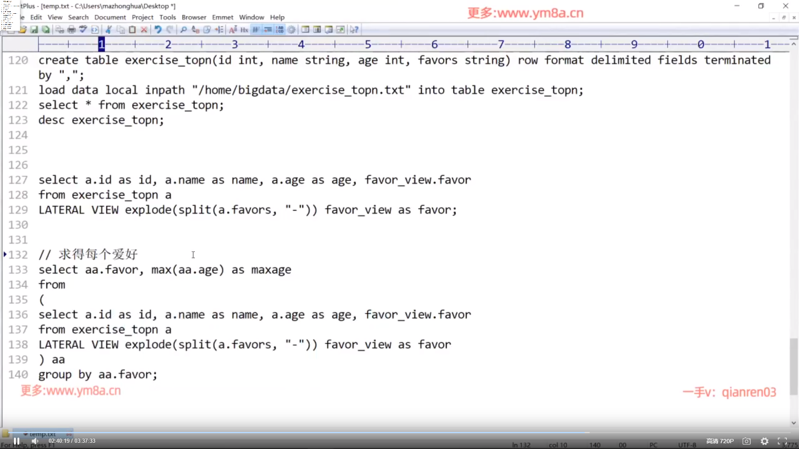This screenshot has width=799, height=449.
Task: Toggle word wrap toolbar button
Action: 256,30
